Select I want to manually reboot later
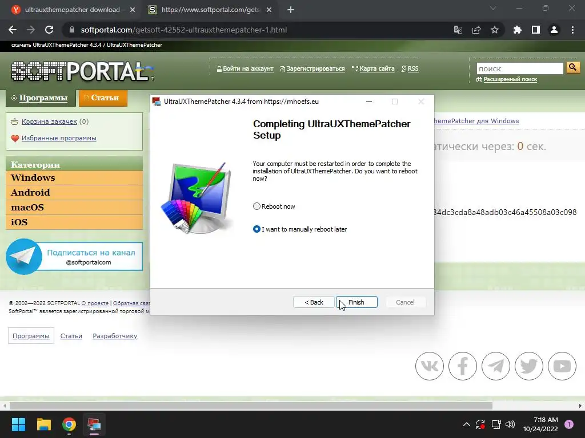Screen dimensions: 585x438 coord(257,229)
